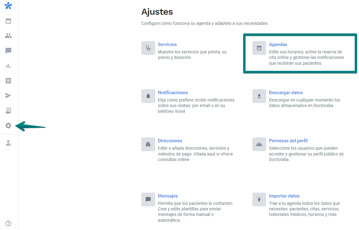Click the highlighted Agendas card
The height and width of the screenshot is (230, 359).
[x=300, y=53]
